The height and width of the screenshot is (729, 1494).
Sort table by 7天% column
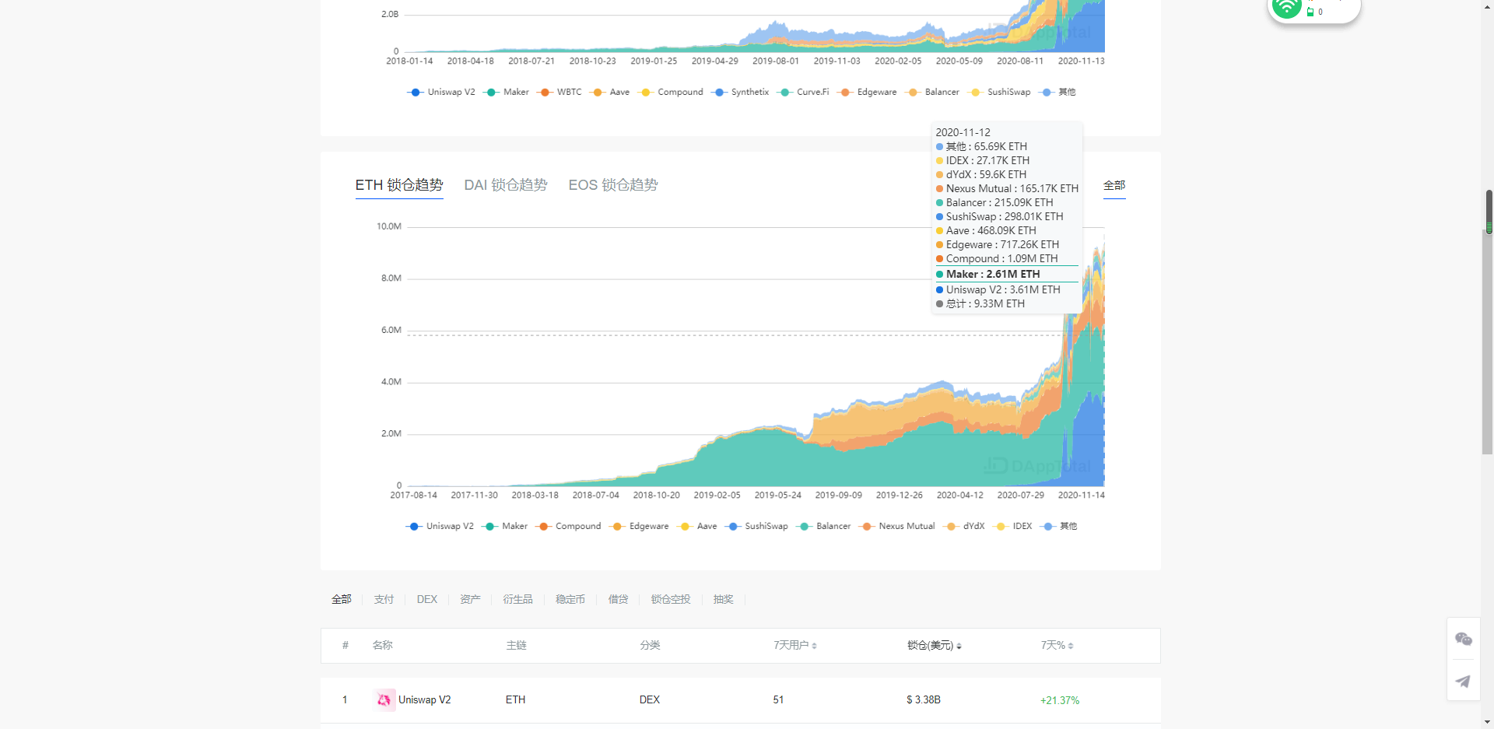(1057, 645)
